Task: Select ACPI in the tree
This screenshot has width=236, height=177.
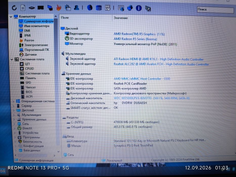Action: [x=29, y=97]
